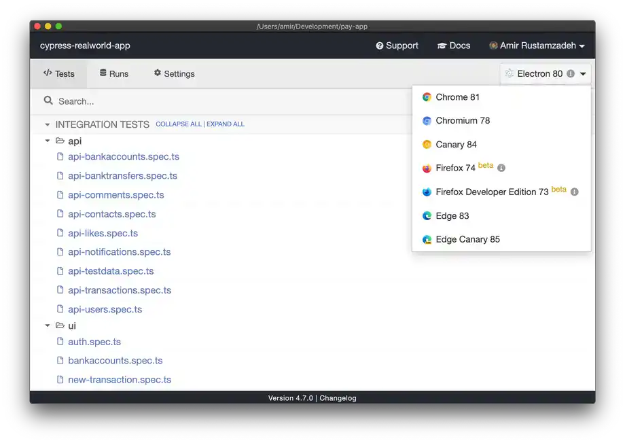Choose Firefox 74 beta menu entry
The width and height of the screenshot is (625, 443).
point(501,169)
